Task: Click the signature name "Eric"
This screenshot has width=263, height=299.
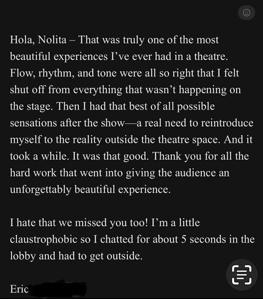Action: point(19,289)
